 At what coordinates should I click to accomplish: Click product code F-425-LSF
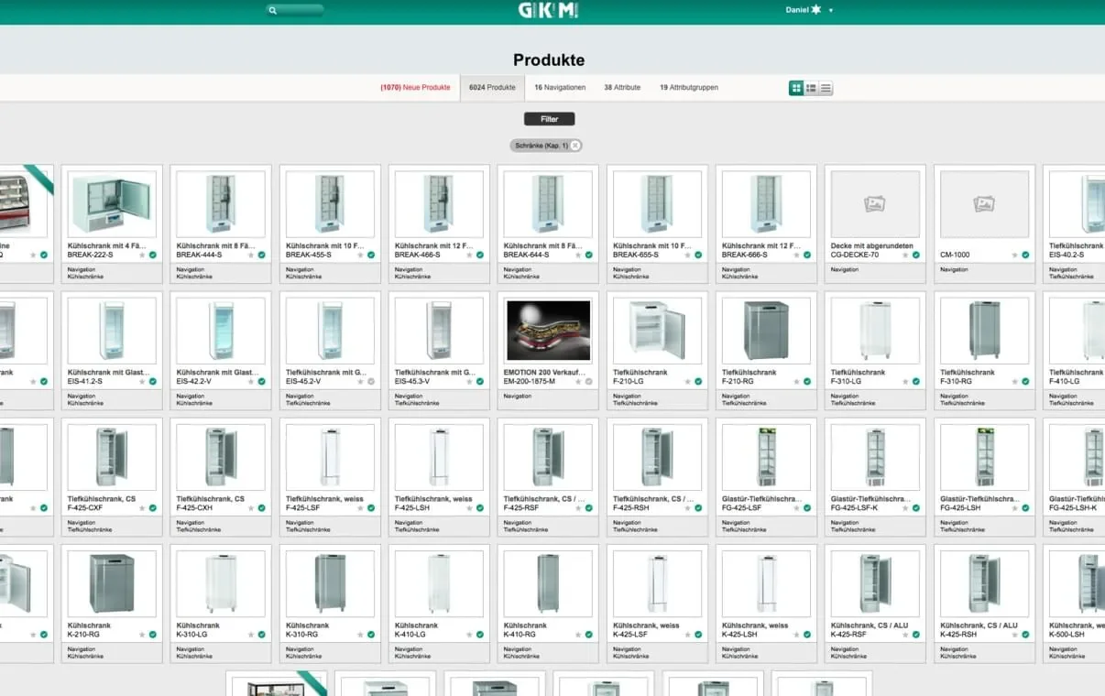click(303, 507)
